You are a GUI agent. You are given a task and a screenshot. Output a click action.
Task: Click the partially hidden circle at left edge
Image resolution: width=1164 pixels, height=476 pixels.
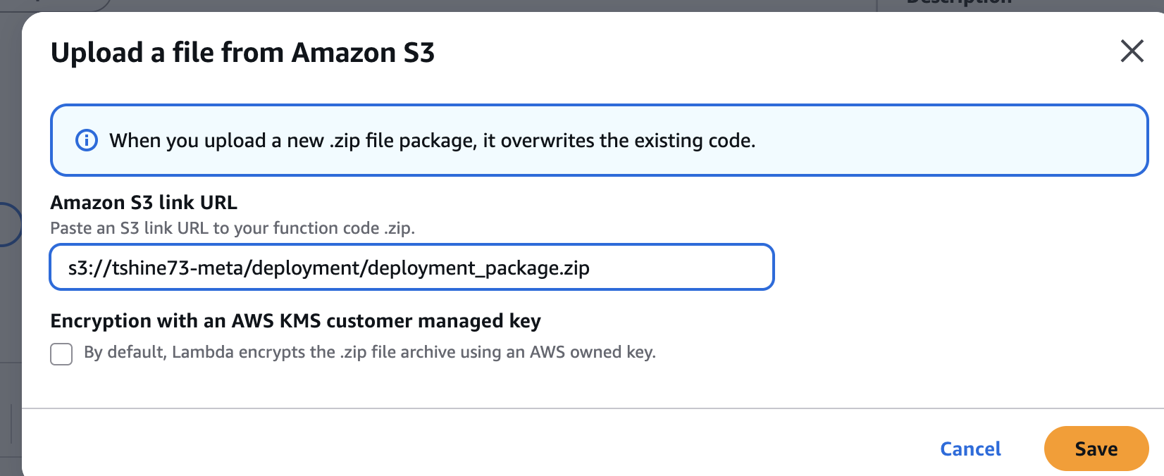click(x=8, y=224)
